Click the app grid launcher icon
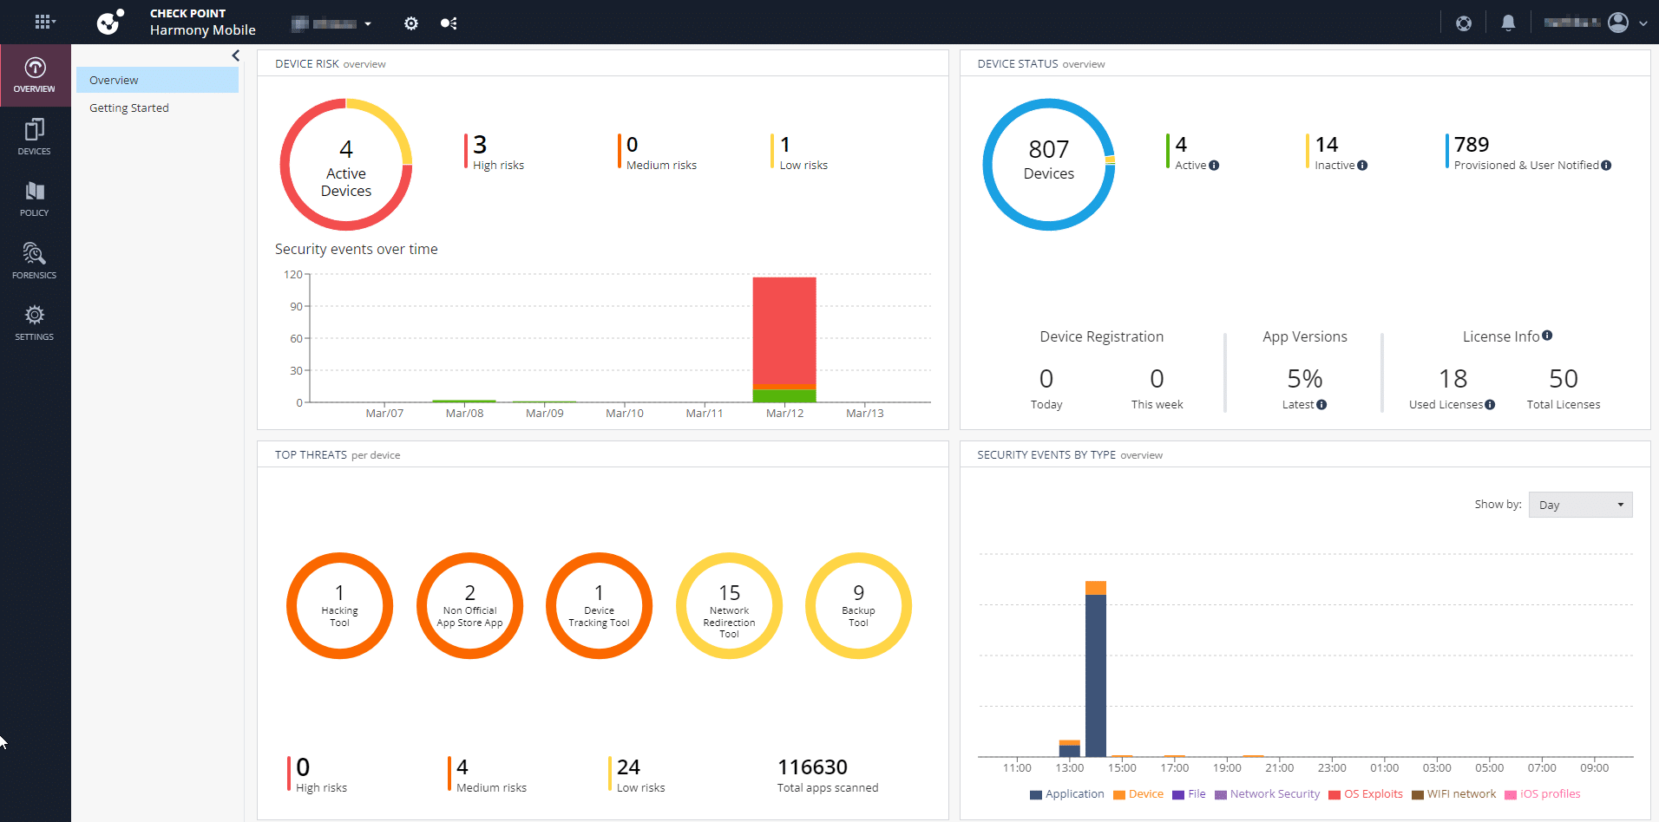This screenshot has width=1659, height=822. tap(43, 23)
